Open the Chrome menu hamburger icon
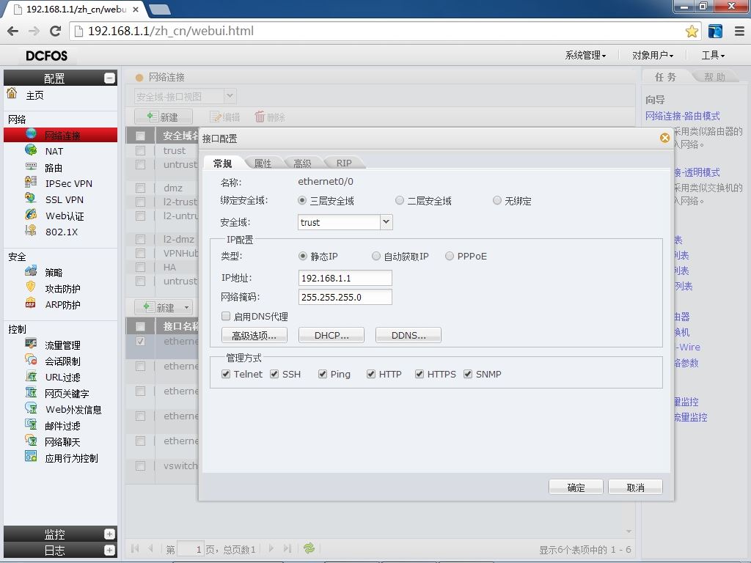This screenshot has height=563, width=751. (739, 31)
